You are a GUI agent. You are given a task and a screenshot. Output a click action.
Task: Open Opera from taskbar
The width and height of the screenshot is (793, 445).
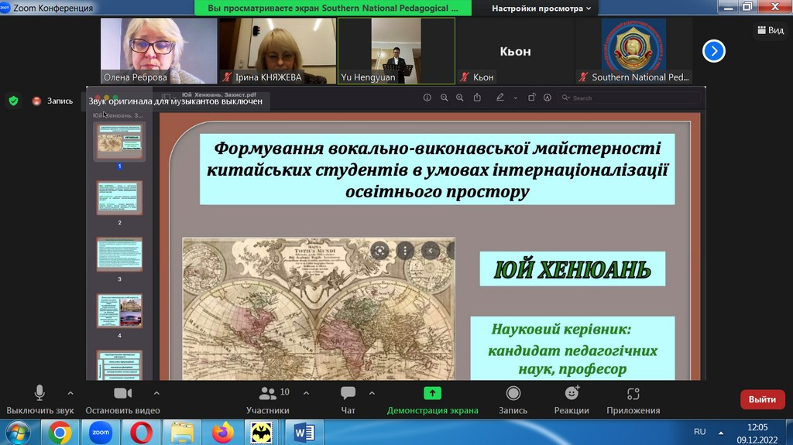tap(141, 433)
